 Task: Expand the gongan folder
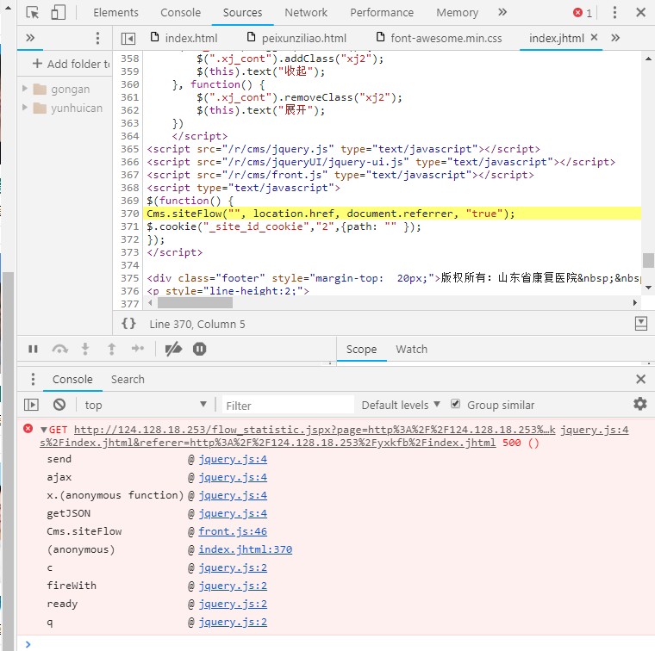click(25, 90)
